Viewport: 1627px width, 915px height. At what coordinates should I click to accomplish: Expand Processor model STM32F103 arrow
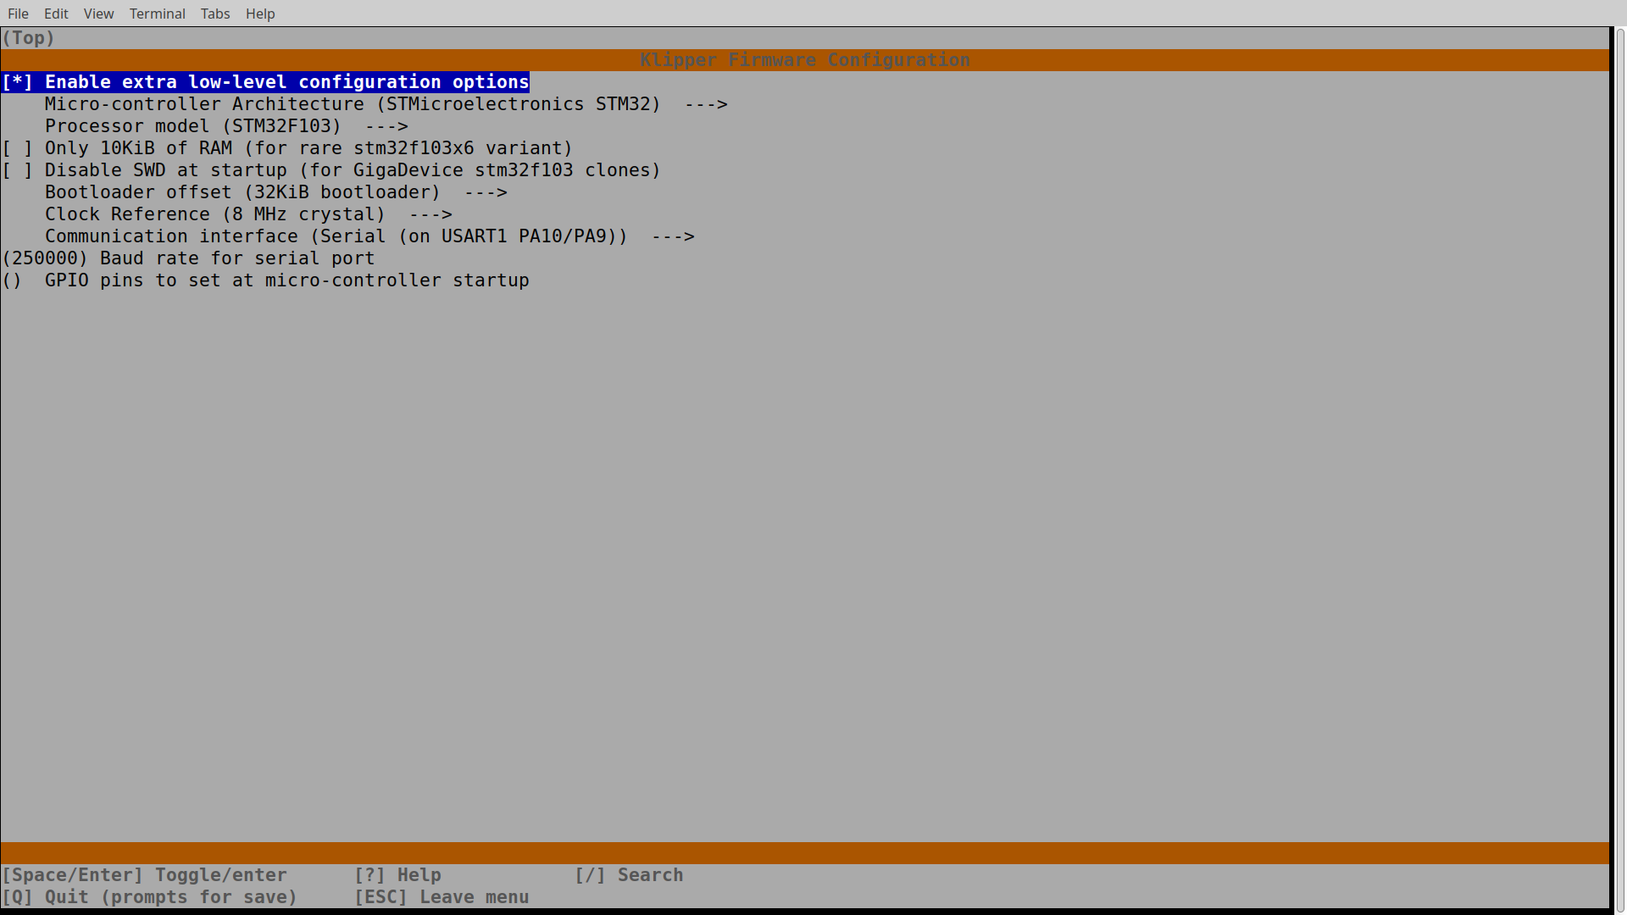[386, 126]
